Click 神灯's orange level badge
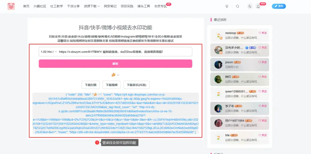 coord(236,77)
